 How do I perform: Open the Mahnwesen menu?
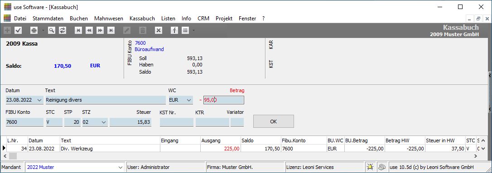pyautogui.click(x=109, y=19)
